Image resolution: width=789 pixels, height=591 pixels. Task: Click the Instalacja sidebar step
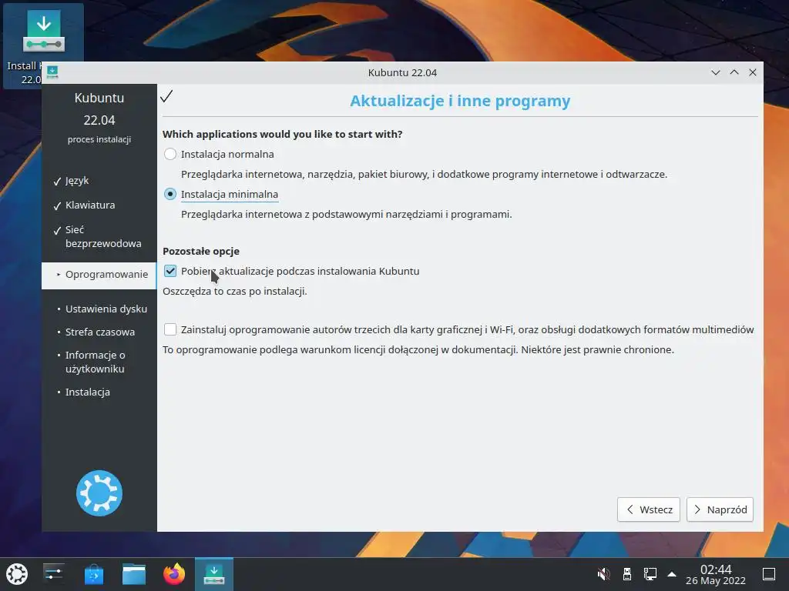87,392
